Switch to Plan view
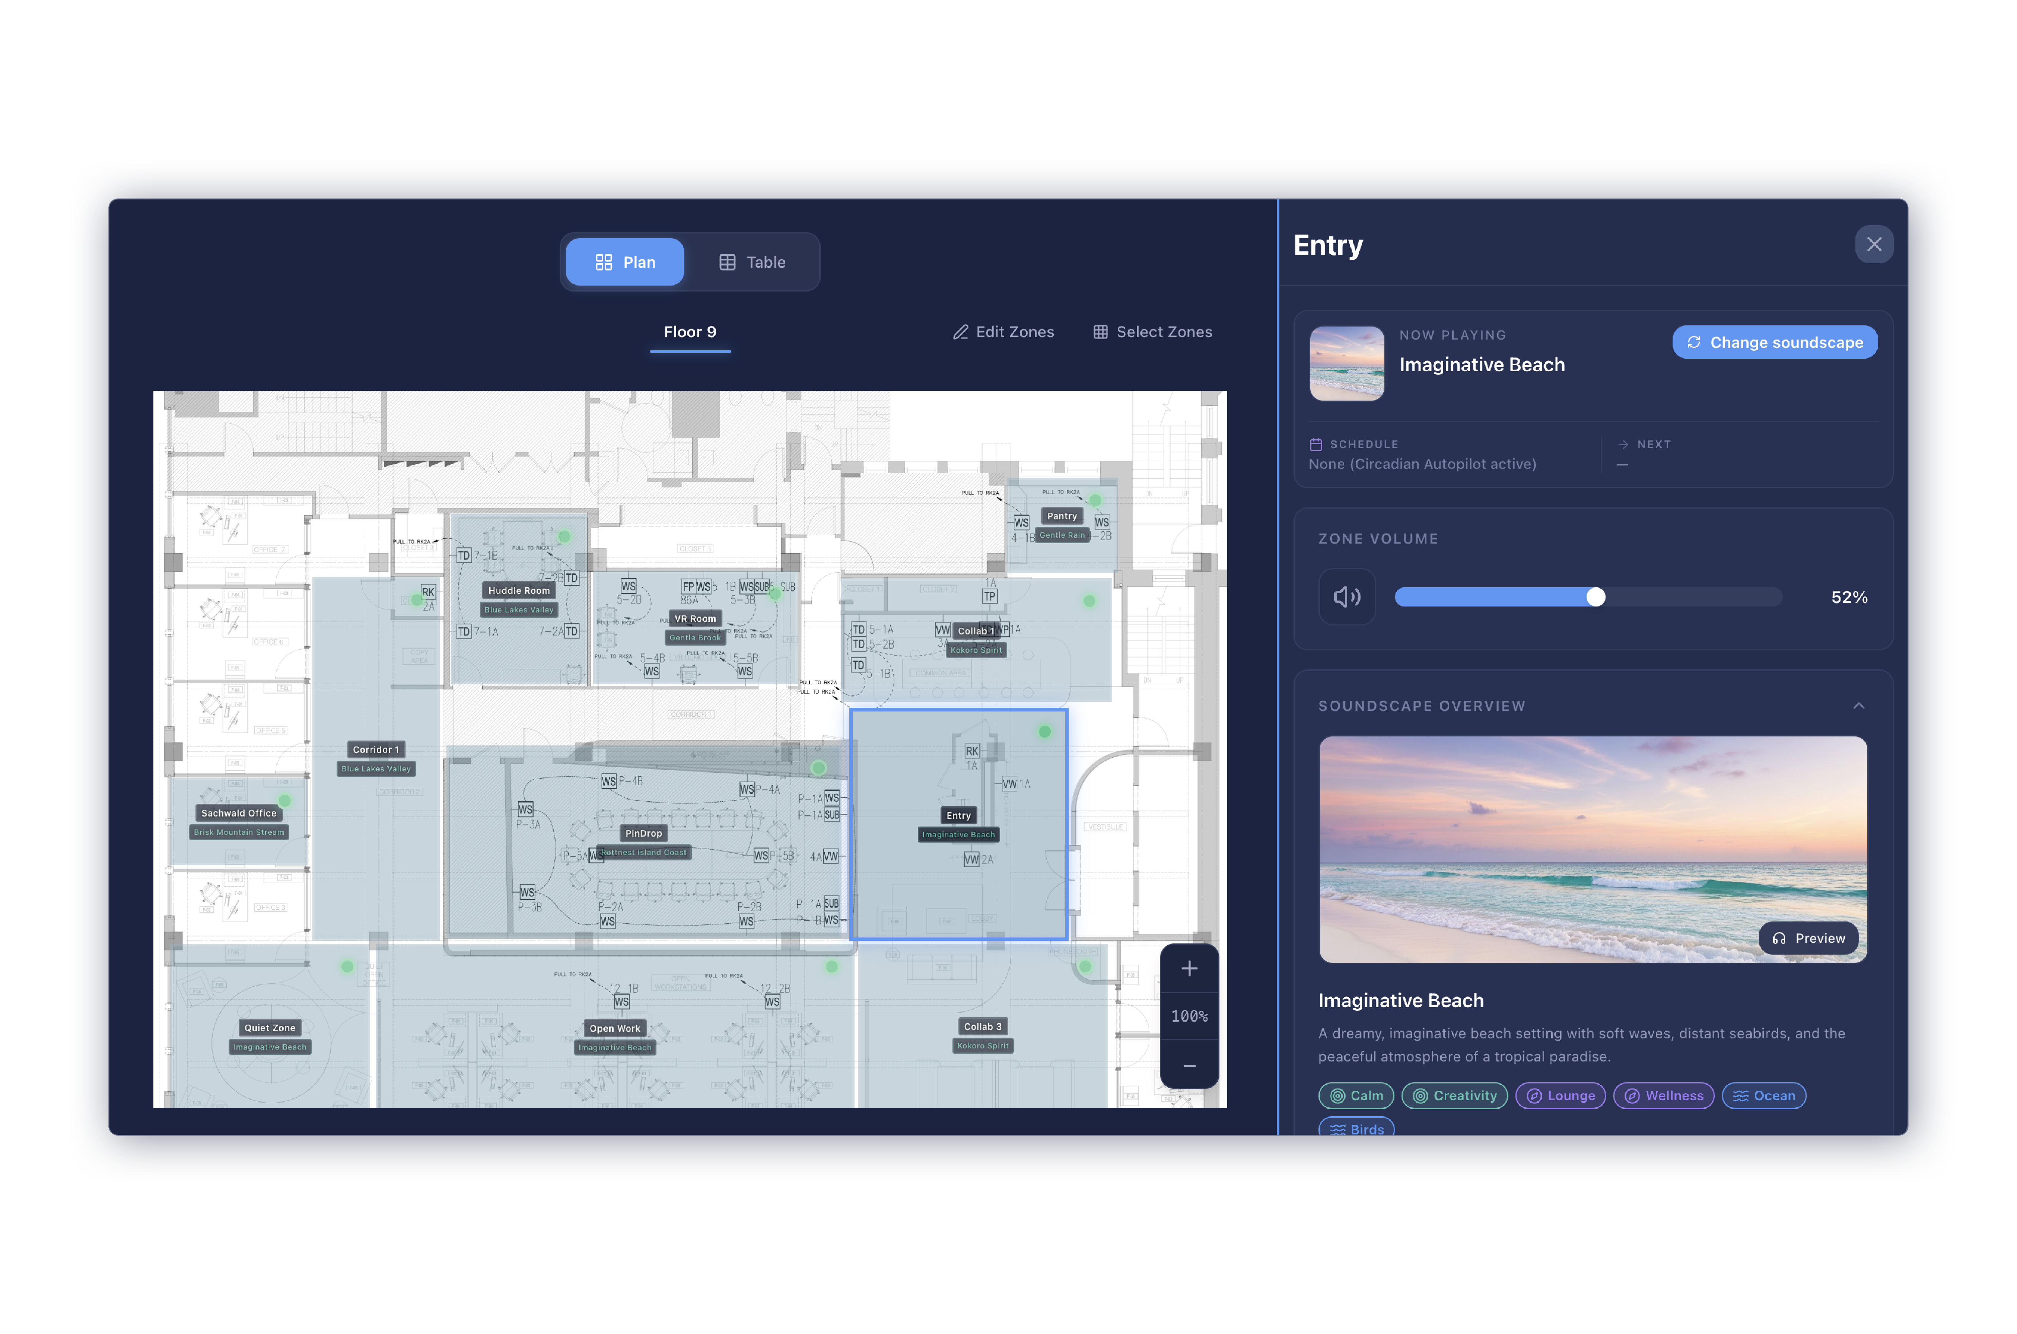The image size is (2017, 1334). [625, 263]
